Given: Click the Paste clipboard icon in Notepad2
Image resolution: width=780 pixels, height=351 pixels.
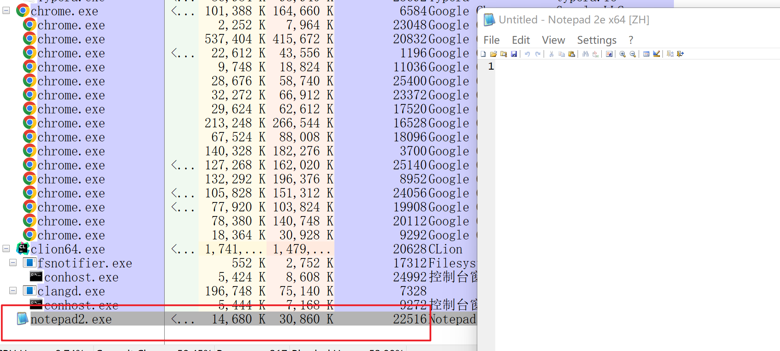Looking at the screenshot, I should pyautogui.click(x=572, y=54).
